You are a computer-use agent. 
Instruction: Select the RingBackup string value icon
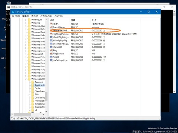[51, 54]
